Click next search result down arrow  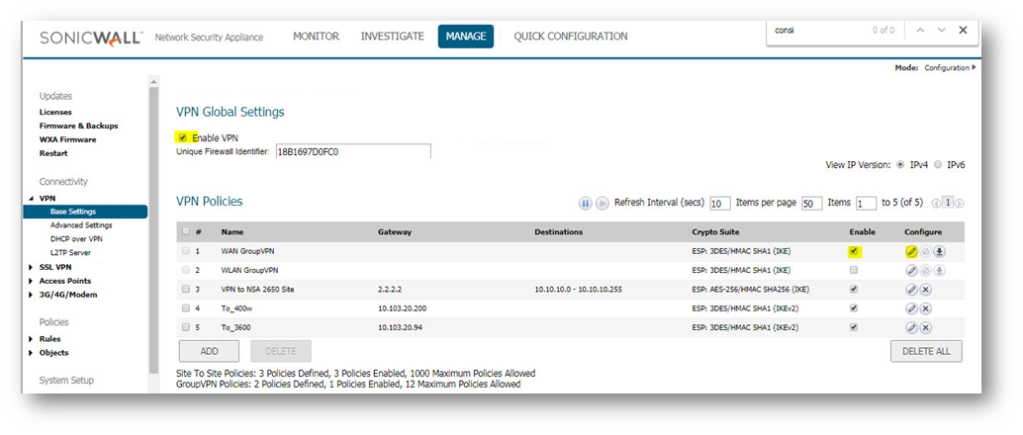coord(941,31)
